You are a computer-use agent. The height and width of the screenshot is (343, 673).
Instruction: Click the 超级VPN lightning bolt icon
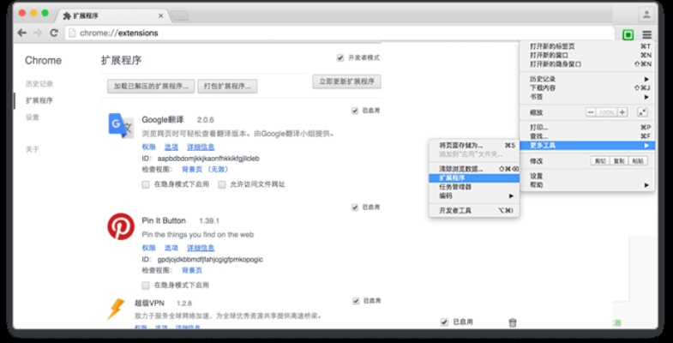pyautogui.click(x=116, y=309)
